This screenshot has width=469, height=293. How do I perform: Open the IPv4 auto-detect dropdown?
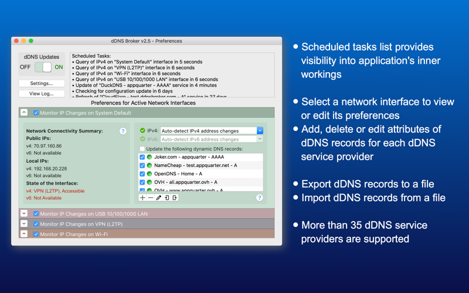click(260, 131)
